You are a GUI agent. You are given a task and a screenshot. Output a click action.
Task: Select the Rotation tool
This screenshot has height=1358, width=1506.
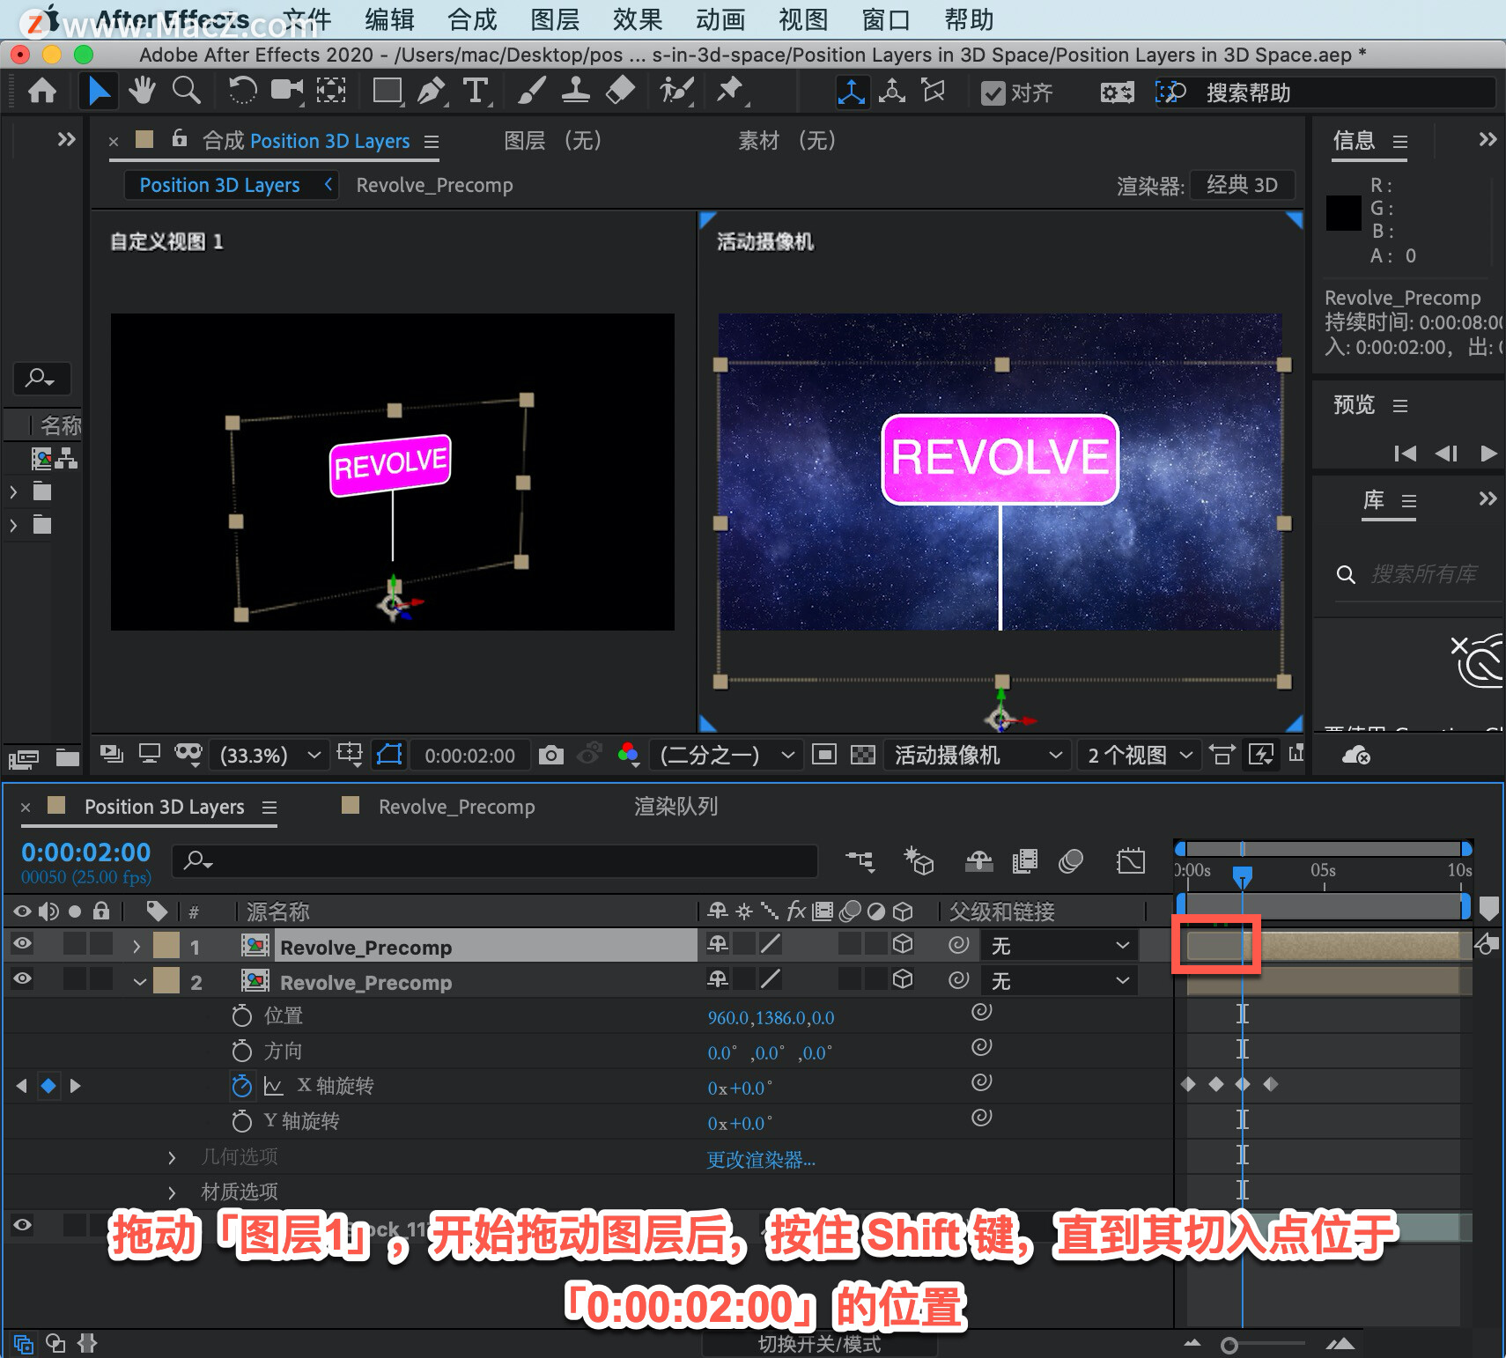[x=242, y=91]
